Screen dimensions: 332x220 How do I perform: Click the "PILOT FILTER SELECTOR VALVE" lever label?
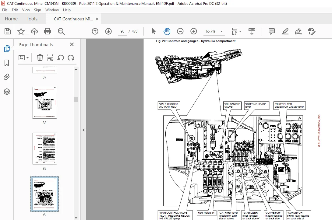tap(289, 105)
